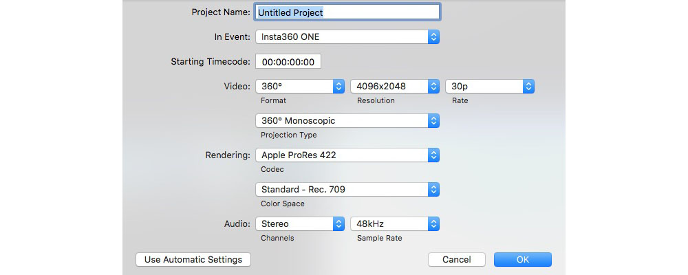Viewport: 688px width, 275px height.
Task: Click the blue chevron beside Insta360 ONE
Action: (433, 37)
